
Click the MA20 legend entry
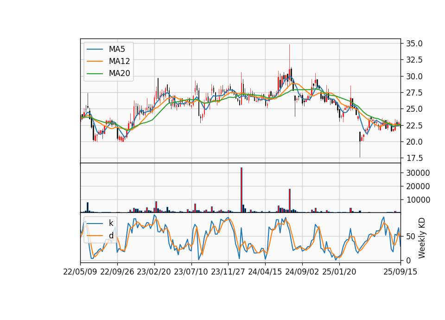point(108,73)
